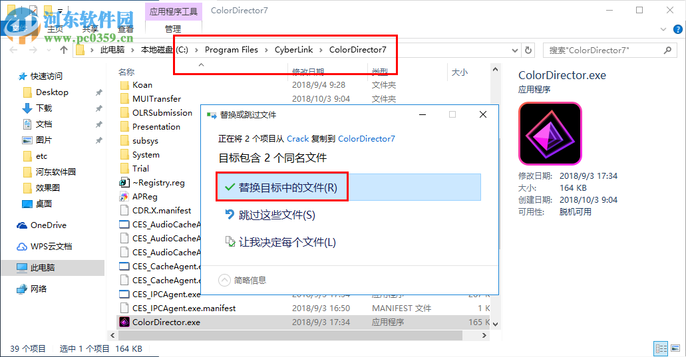The image size is (686, 357).
Task: Replace the files in the destination (R)
Action: pyautogui.click(x=349, y=187)
